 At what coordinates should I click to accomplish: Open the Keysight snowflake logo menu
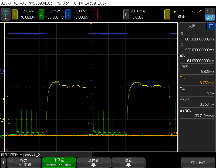5,14
